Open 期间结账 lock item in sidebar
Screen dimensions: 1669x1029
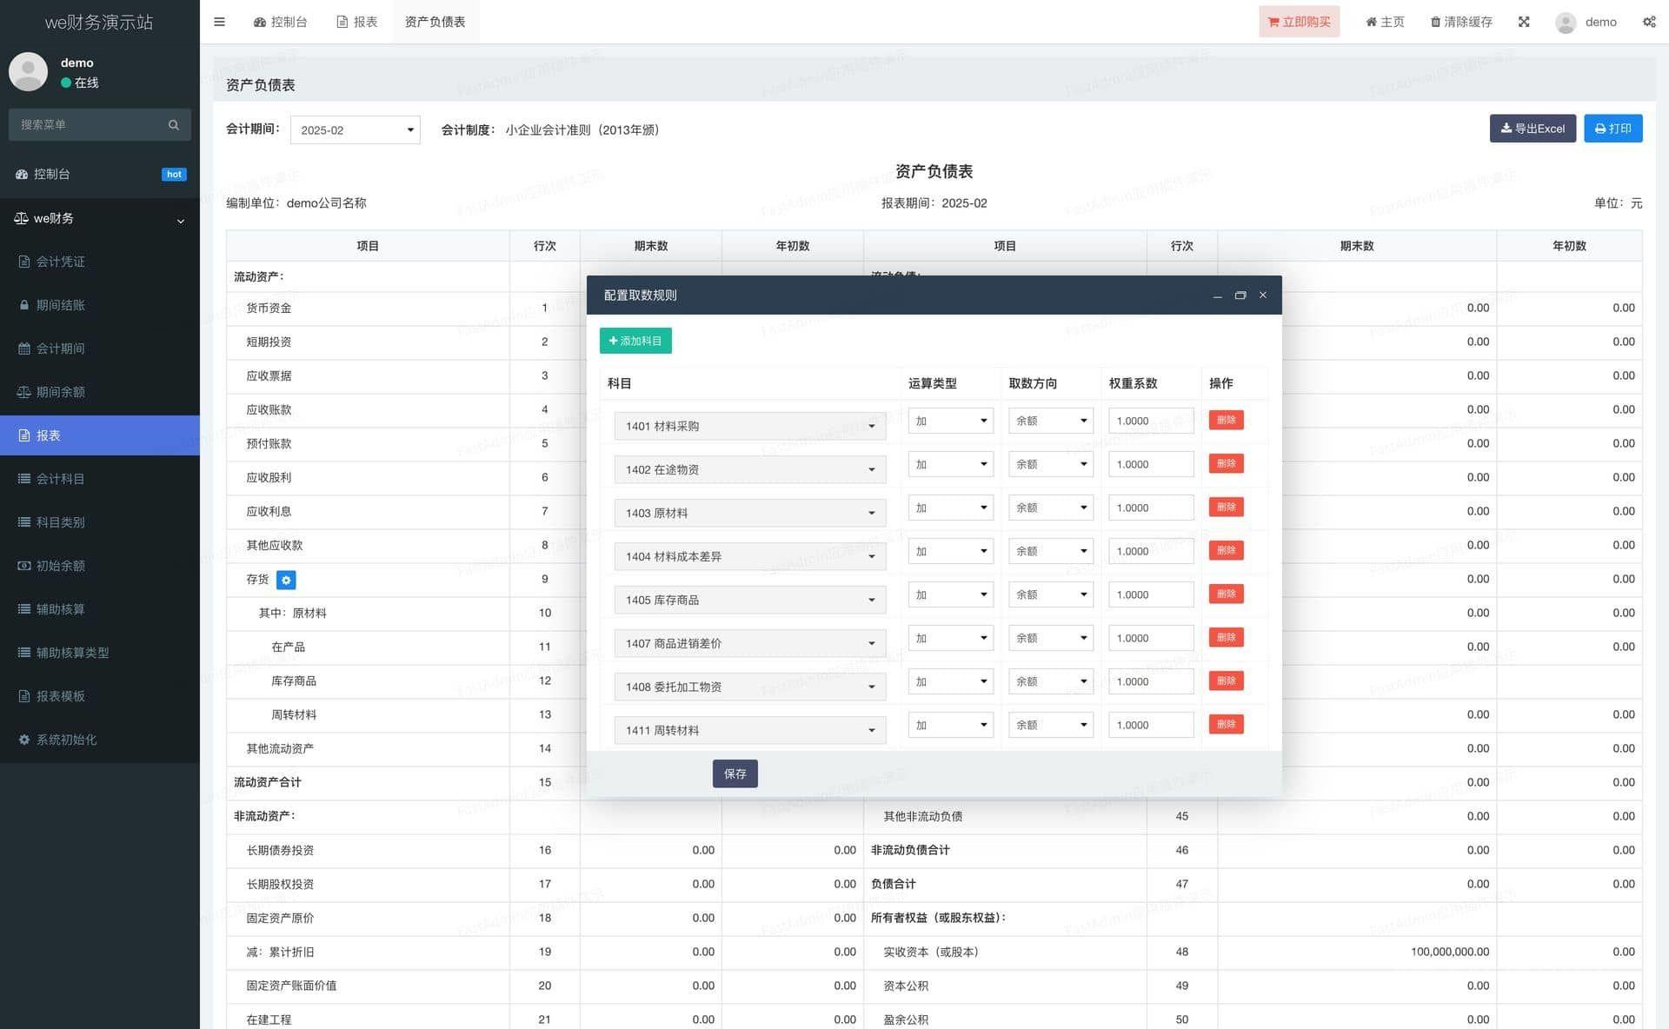61,305
